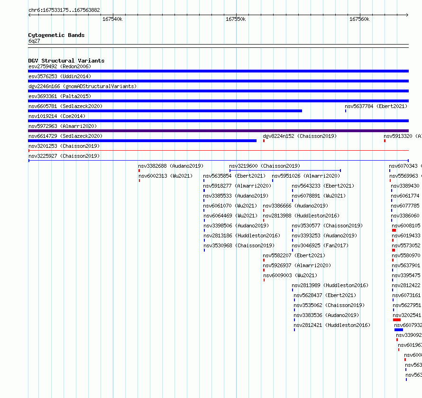Select the nsv6061774 label

click(x=405, y=196)
